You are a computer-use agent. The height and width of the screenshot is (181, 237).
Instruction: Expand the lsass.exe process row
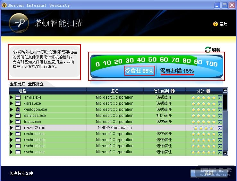pyautogui.click(x=11, y=122)
